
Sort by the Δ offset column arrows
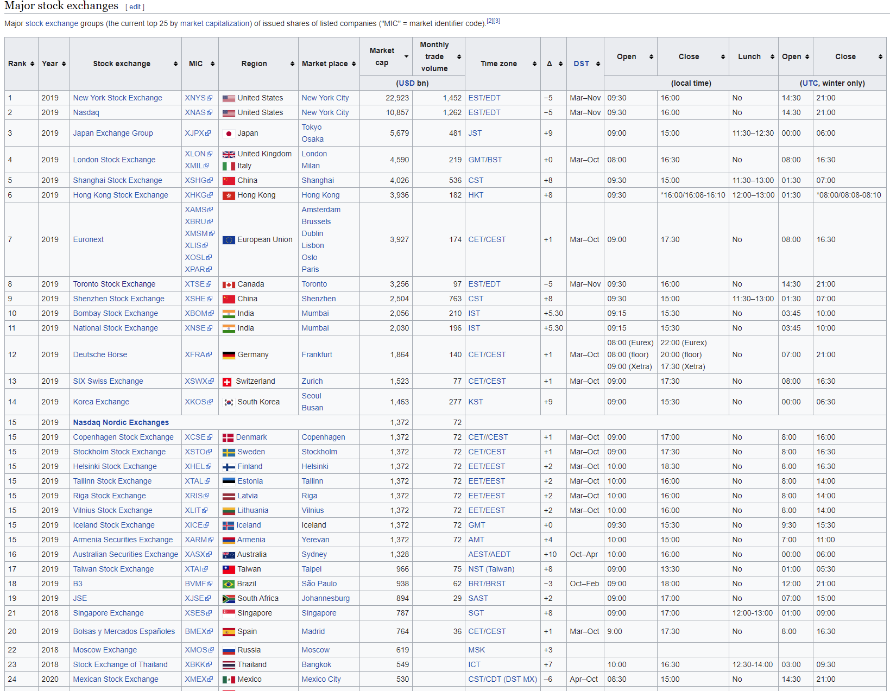(560, 64)
